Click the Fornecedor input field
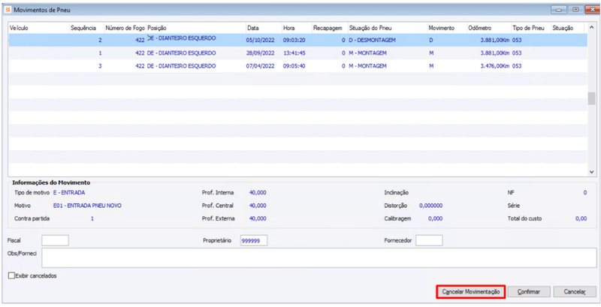Screen dimensions: 601x307 point(428,240)
